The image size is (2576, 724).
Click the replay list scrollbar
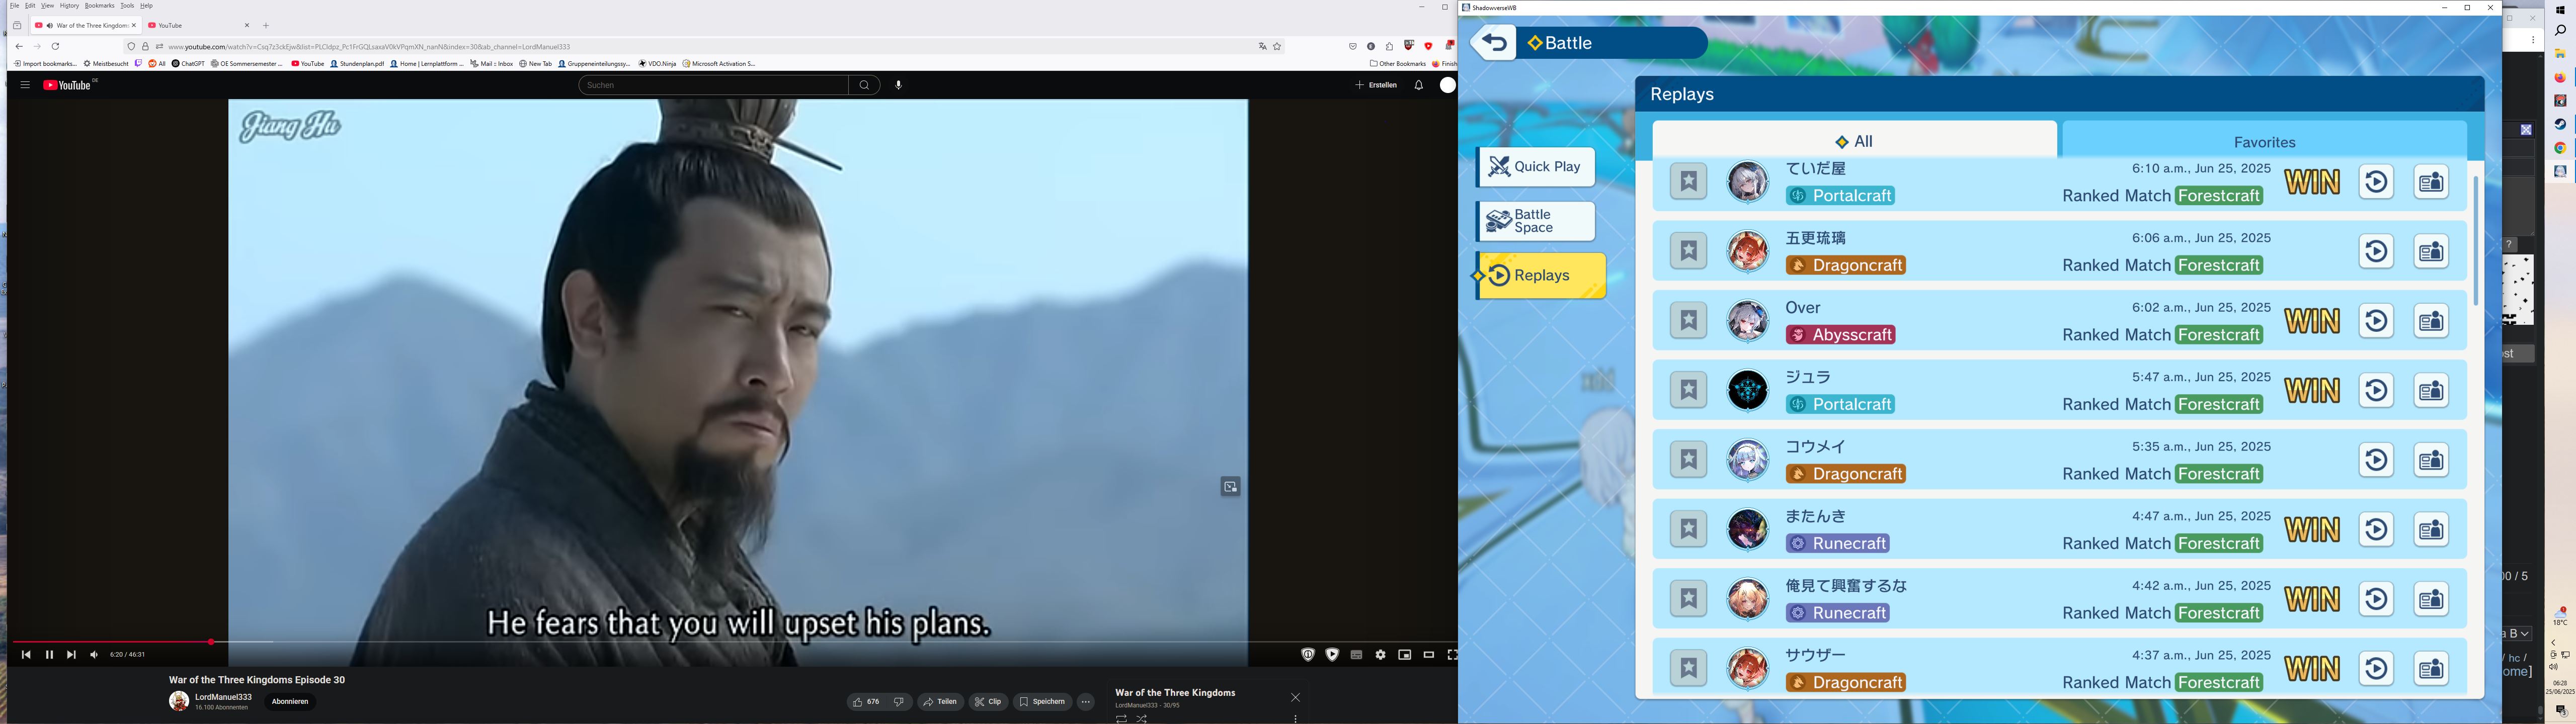point(2475,240)
